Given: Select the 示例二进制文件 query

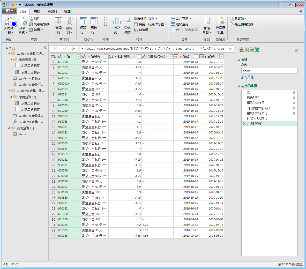Looking at the screenshot, I should [32, 65].
